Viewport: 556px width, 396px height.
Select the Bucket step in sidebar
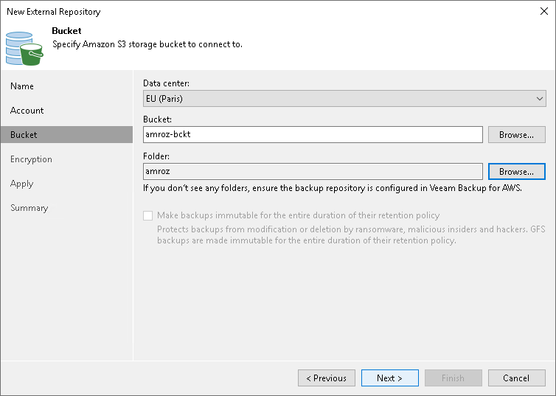click(x=24, y=135)
